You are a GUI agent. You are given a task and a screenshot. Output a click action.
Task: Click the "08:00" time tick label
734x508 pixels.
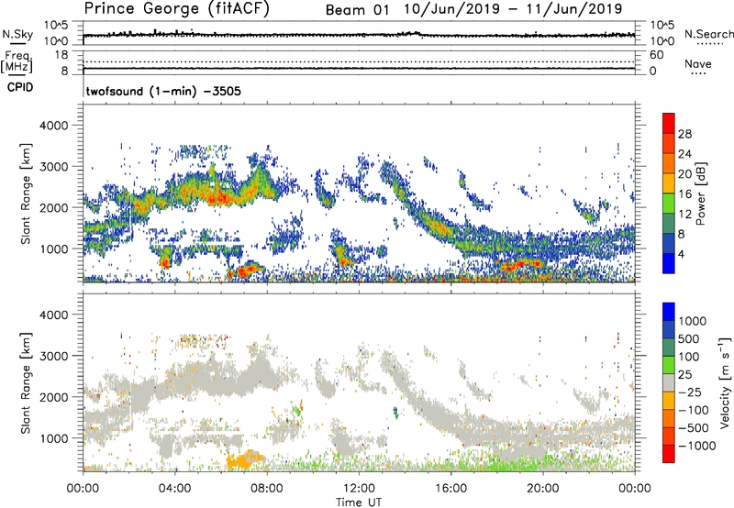(267, 489)
